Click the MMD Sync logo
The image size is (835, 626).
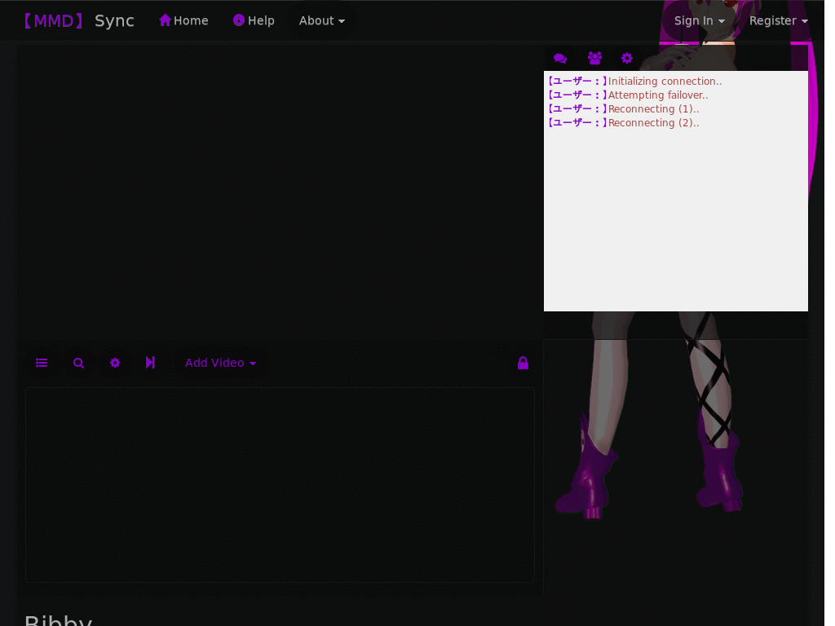click(x=78, y=20)
